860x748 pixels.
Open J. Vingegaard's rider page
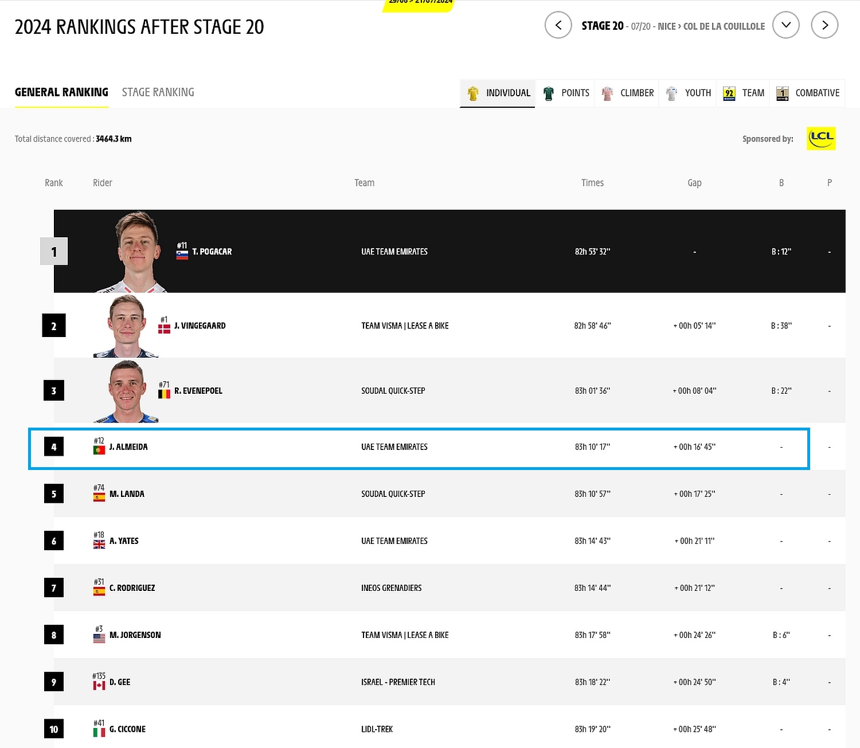[x=200, y=326]
